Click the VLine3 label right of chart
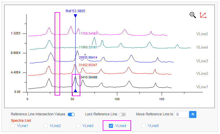 tap(202, 61)
